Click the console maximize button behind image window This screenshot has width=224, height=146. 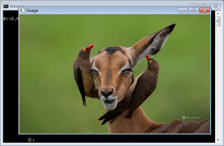tap(205, 5)
